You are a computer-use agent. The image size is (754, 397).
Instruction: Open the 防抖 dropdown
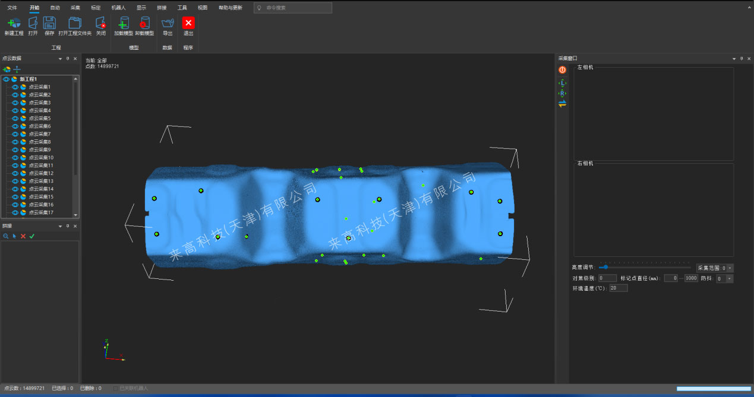(x=730, y=278)
